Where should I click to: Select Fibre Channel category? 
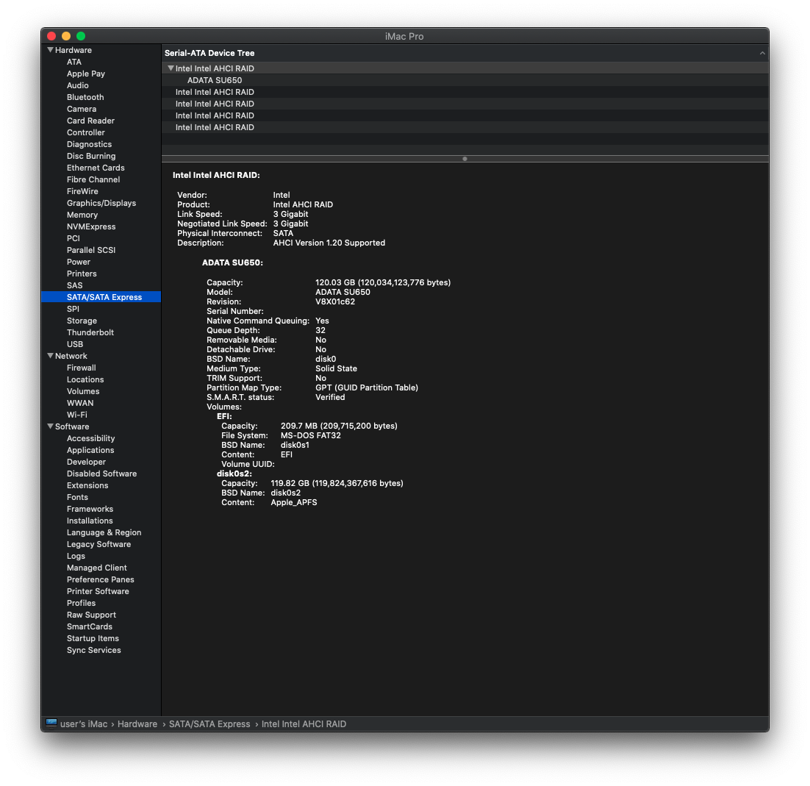point(93,180)
